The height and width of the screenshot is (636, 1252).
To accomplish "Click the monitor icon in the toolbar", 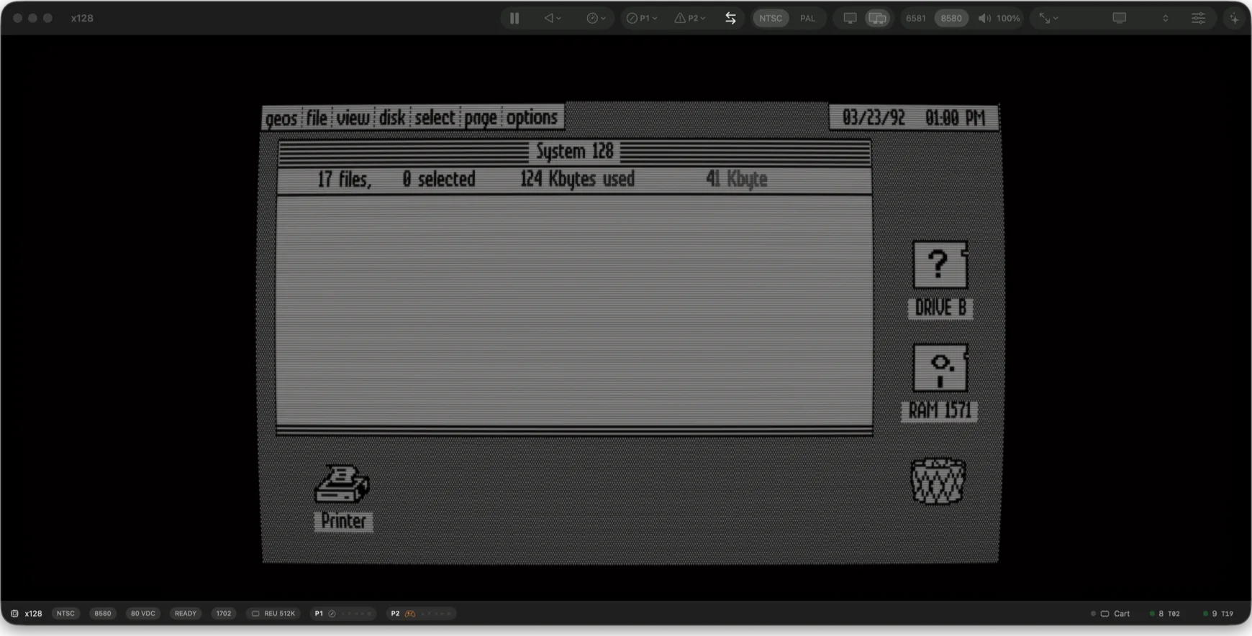I will point(1119,18).
